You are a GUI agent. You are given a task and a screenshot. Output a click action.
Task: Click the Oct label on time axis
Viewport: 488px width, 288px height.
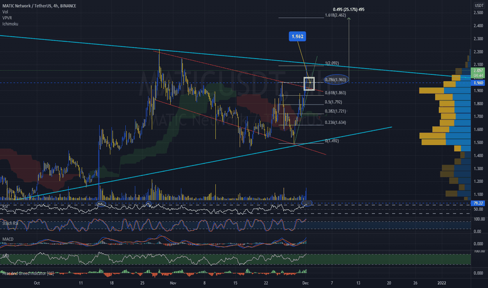tap(37, 283)
